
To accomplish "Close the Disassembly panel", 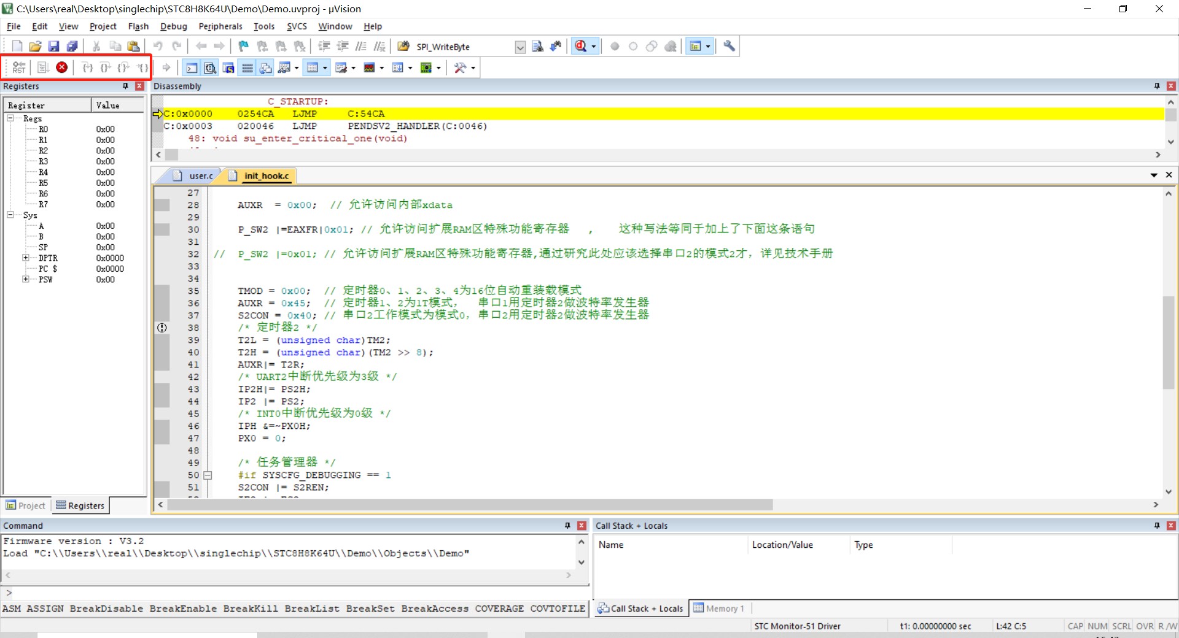I will click(1171, 86).
